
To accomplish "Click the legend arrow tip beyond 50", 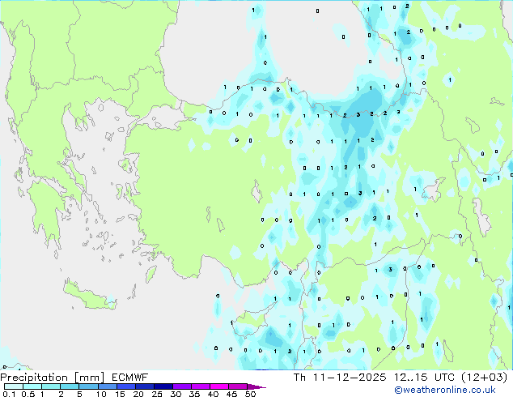I will click(x=256, y=386).
